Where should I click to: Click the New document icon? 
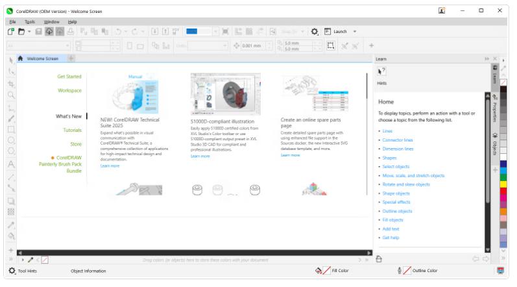tap(11, 31)
